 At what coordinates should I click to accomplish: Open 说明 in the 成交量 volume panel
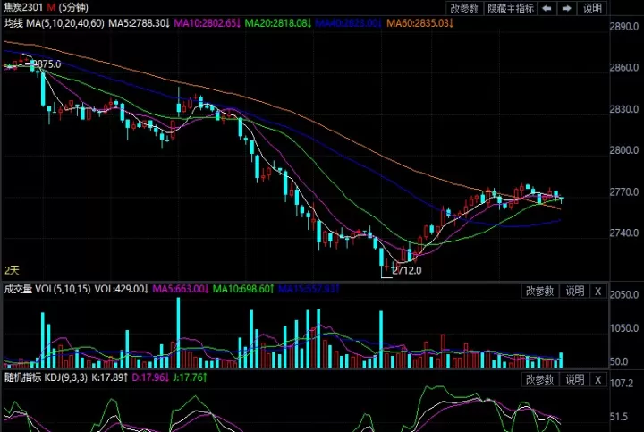[x=574, y=292]
